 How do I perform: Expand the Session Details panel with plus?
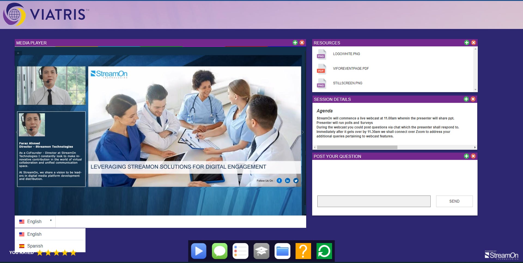466,99
